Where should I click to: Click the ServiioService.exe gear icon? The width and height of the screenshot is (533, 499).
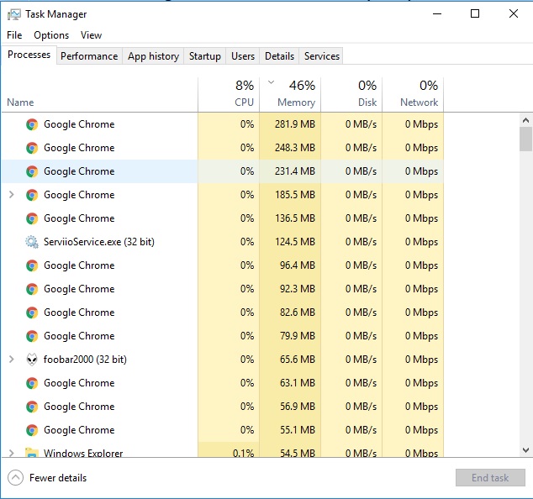(32, 242)
